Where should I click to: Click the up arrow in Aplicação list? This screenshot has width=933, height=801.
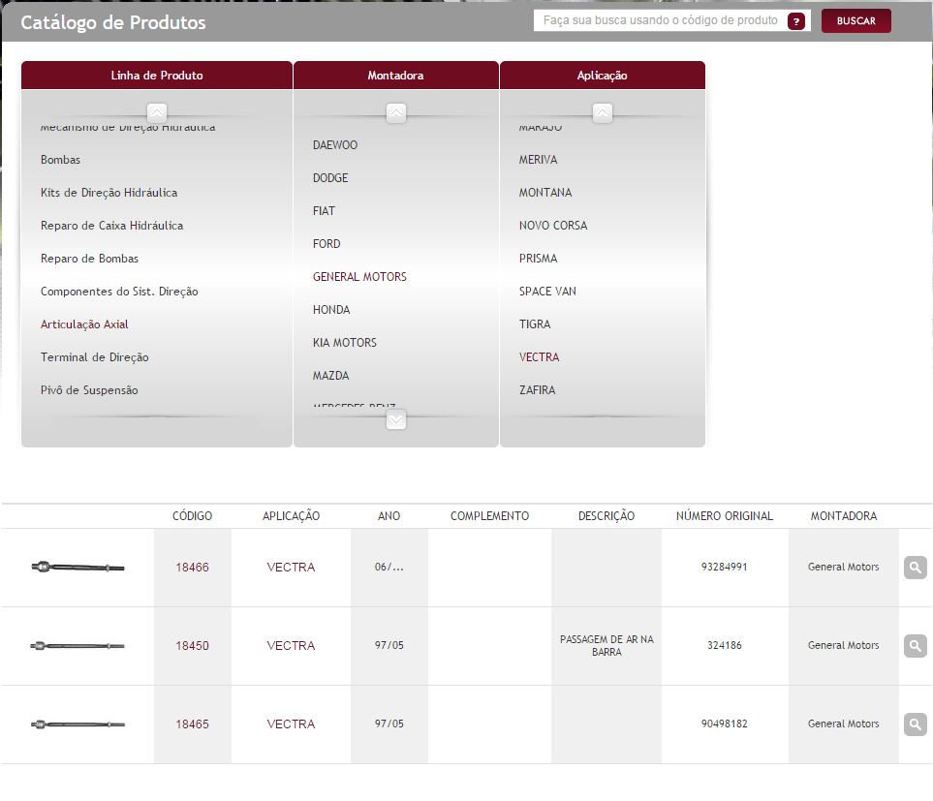click(x=603, y=112)
